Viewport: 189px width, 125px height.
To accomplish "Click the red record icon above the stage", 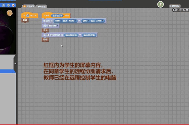I will click(13, 5).
